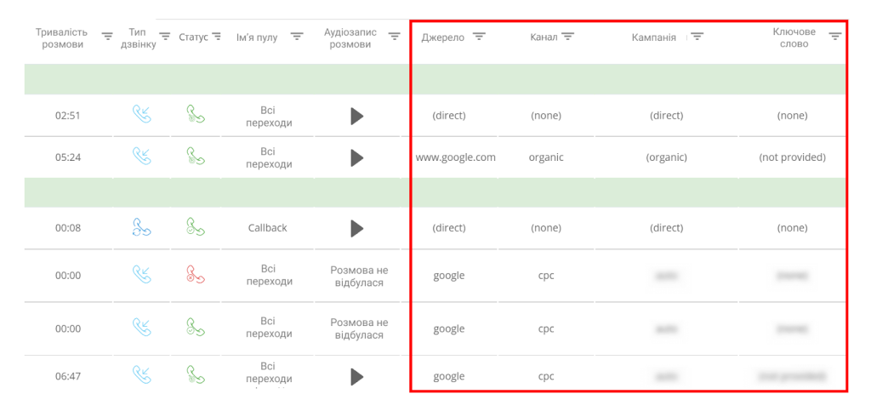This screenshot has height=411, width=871.
Task: Click the red missed call status icon
Action: pos(196,274)
